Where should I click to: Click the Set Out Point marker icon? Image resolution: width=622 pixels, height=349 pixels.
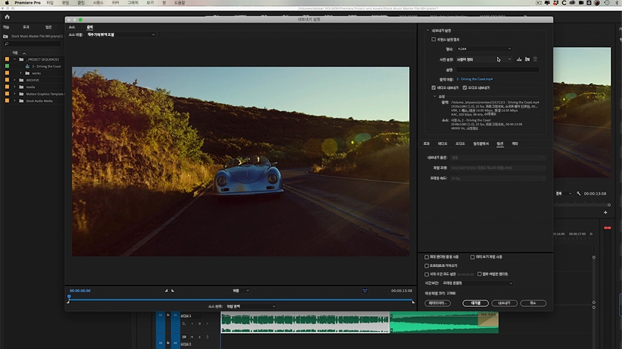point(173,290)
